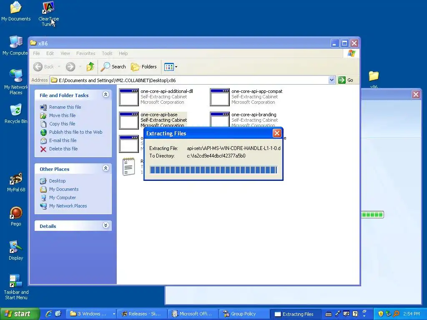
Task: Click the address bar path field
Action: click(189, 80)
